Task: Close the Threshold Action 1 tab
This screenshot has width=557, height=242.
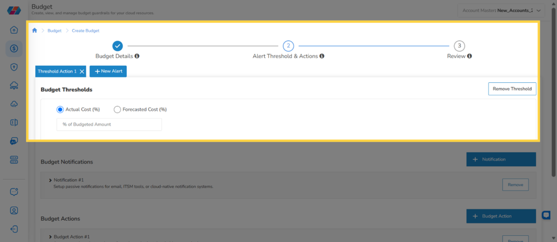Action: (82, 71)
